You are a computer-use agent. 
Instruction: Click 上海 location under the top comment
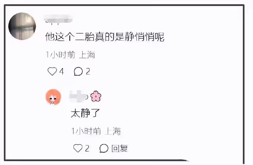tap(87, 55)
